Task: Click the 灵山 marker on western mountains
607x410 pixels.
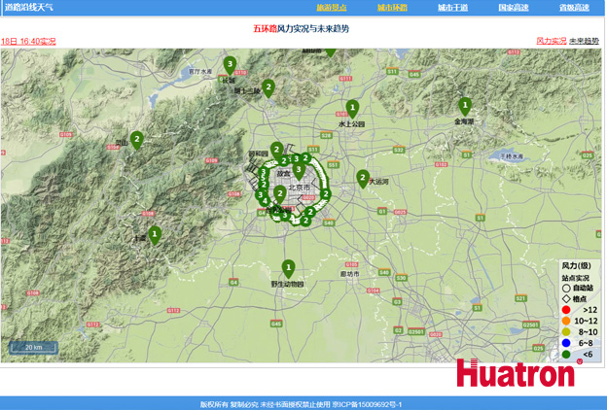Action: [137, 140]
